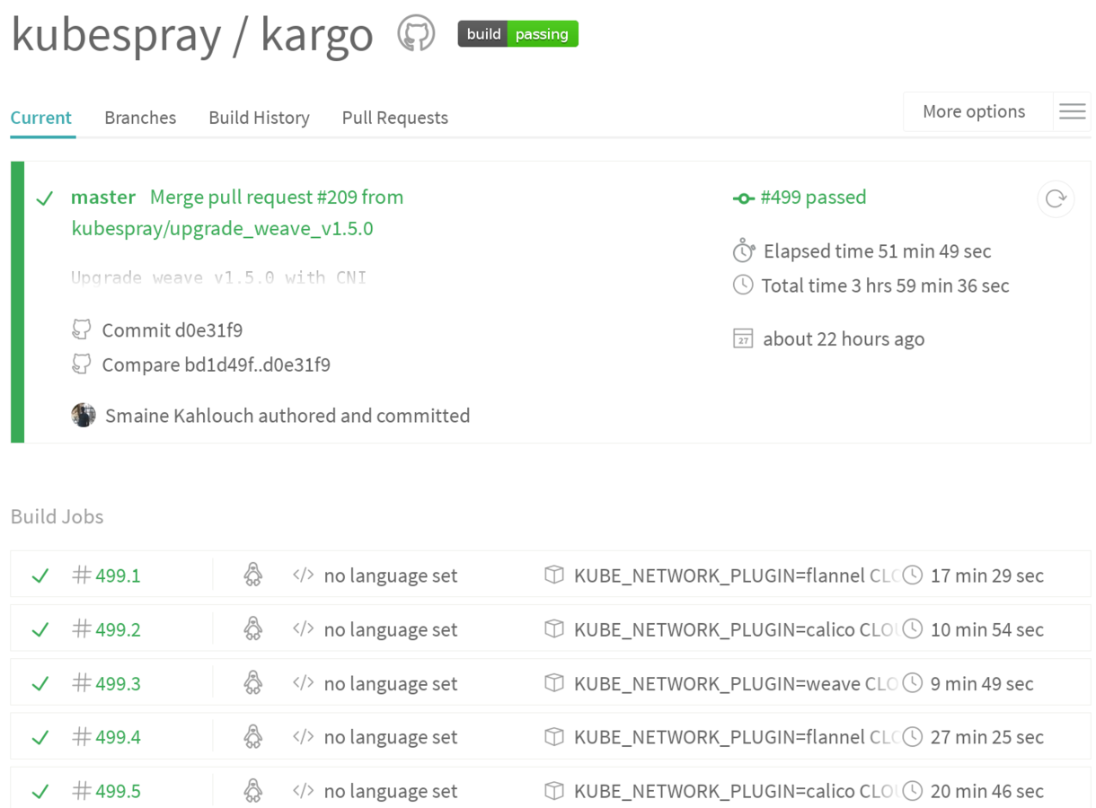This screenshot has width=1096, height=808.
Task: Click KUBE_NETWORK_PLUGIN=weave env text
Action: [735, 683]
